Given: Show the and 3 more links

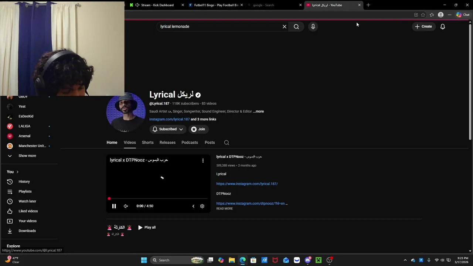Looking at the screenshot, I should point(203,119).
